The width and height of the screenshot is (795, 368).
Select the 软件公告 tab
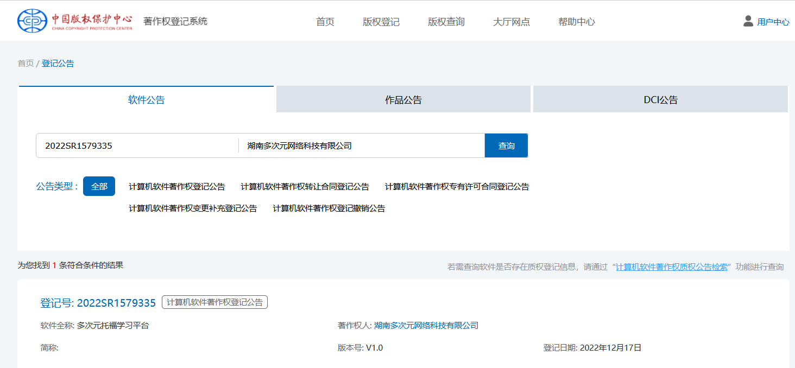[146, 99]
